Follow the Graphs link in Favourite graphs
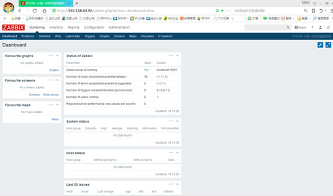This screenshot has height=196, width=333. click(x=54, y=70)
